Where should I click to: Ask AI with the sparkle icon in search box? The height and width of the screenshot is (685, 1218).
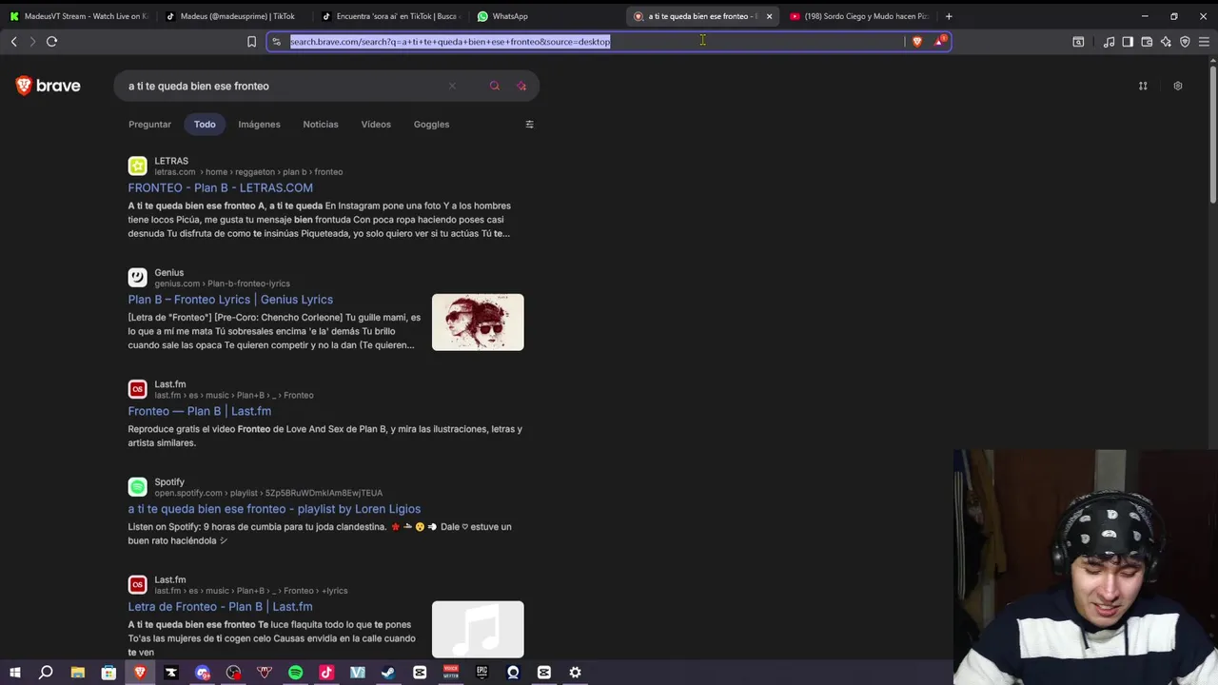point(521,86)
